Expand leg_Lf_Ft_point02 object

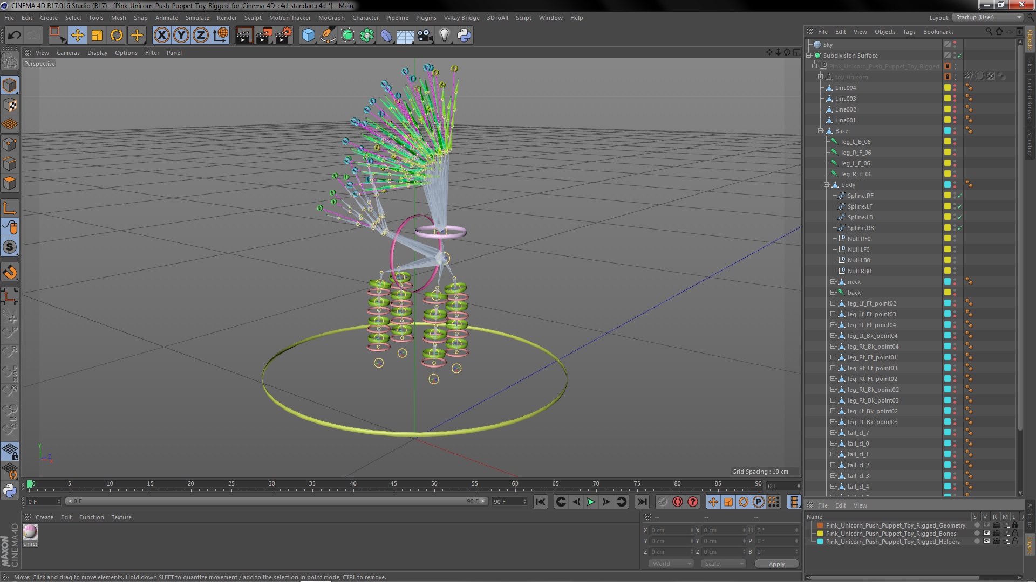click(833, 303)
